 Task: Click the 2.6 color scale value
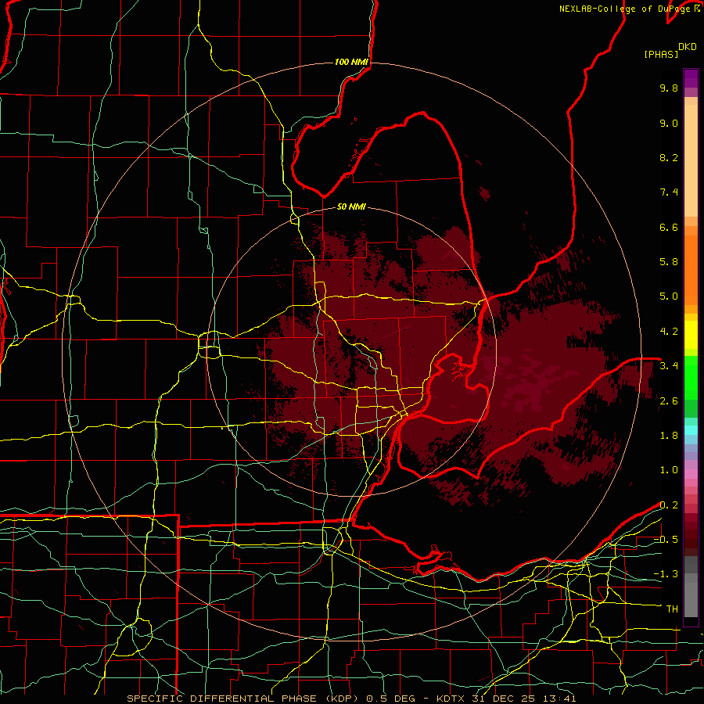coord(669,401)
